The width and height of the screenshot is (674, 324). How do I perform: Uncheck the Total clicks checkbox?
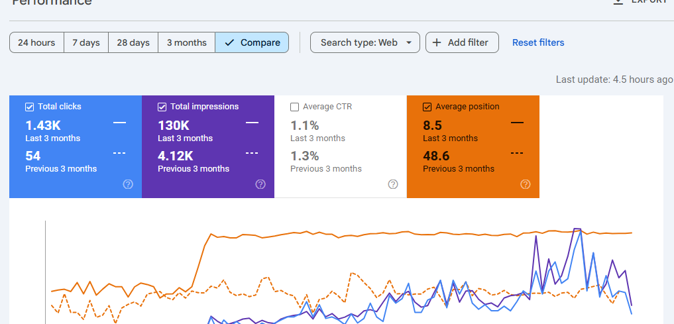tap(29, 107)
